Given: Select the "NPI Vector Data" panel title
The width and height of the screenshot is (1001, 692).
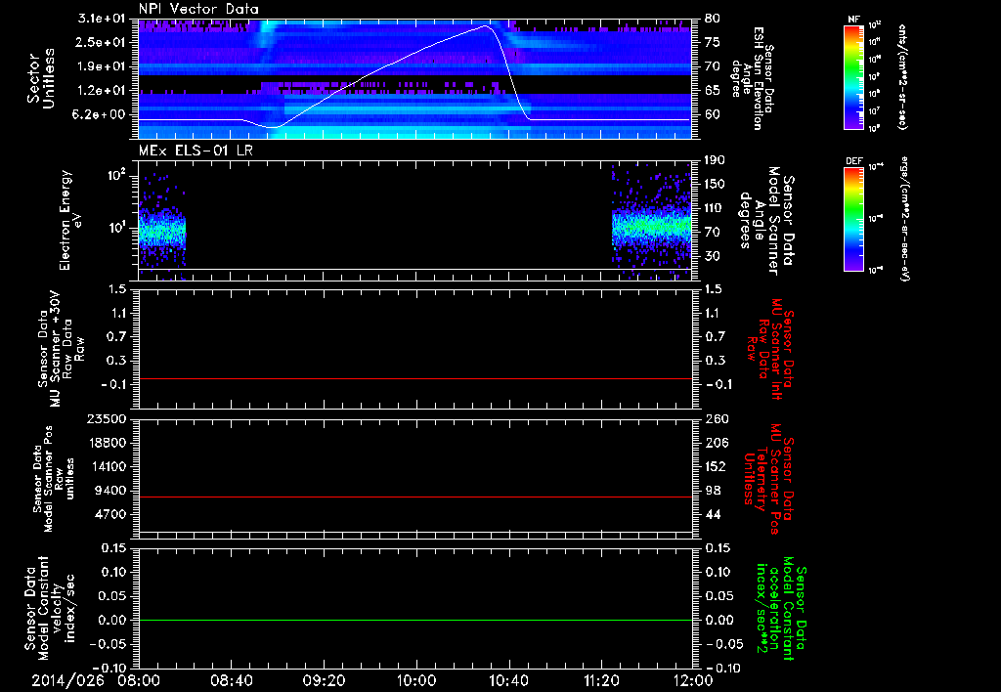Looking at the screenshot, I should tap(199, 9).
